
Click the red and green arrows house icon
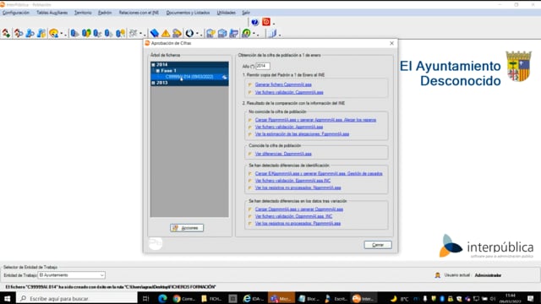pyautogui.click(x=6, y=33)
